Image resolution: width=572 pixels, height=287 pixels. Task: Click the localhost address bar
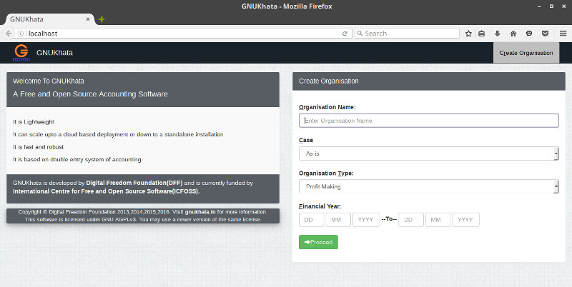(x=182, y=34)
